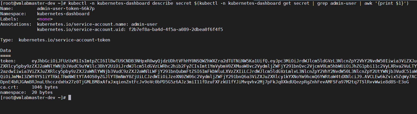Click the service-account.name annotation line
Viewport: 417px width, 114px height.
pyautogui.click(x=97, y=24)
